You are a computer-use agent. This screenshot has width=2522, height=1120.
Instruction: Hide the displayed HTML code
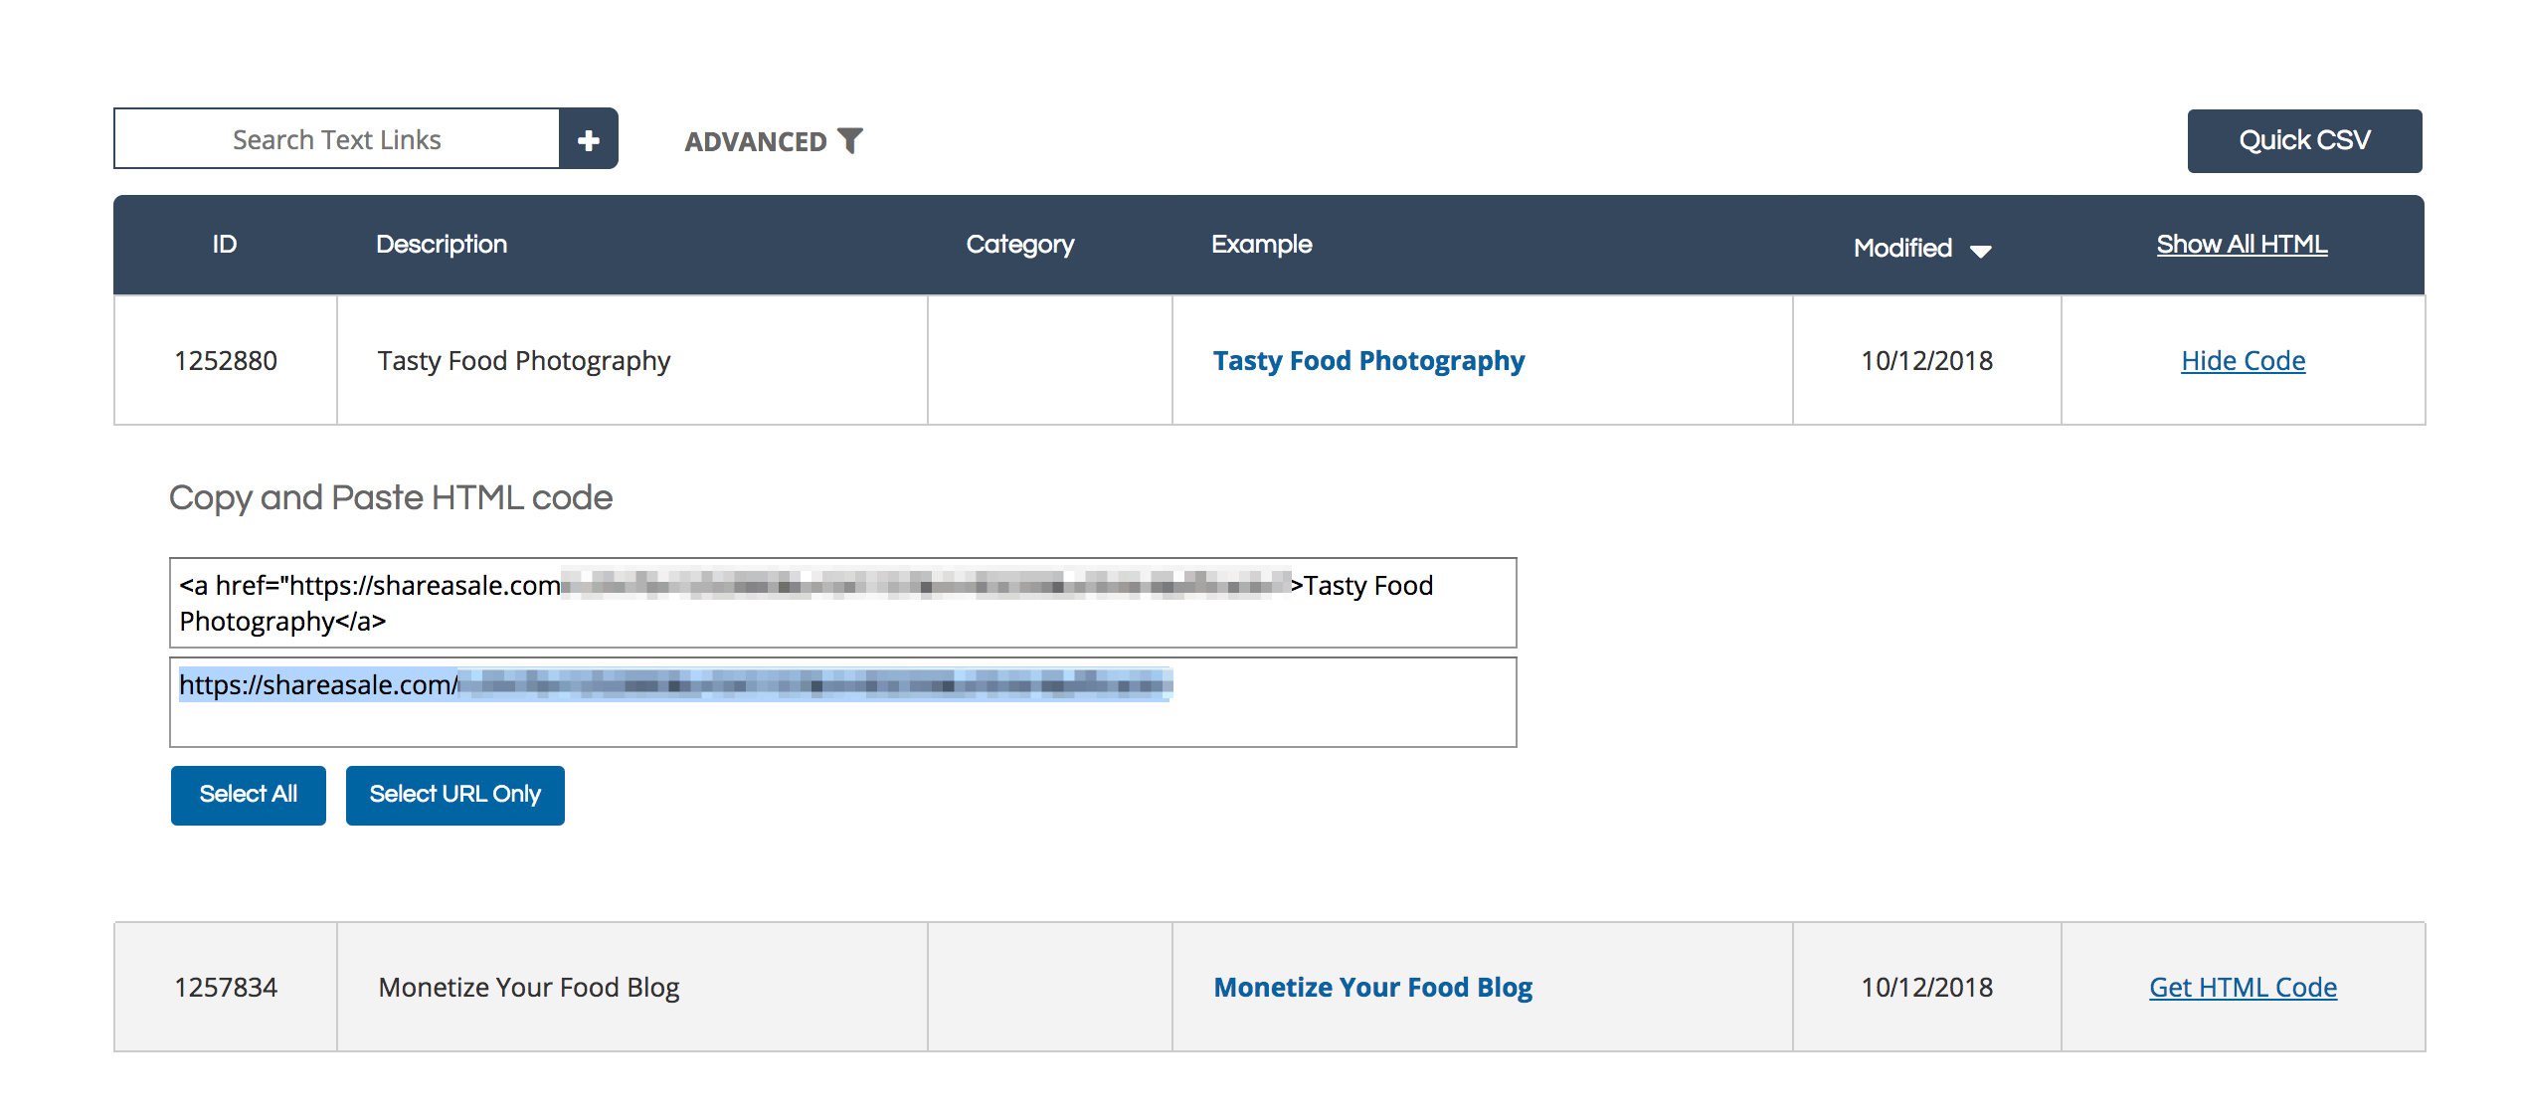2243,360
